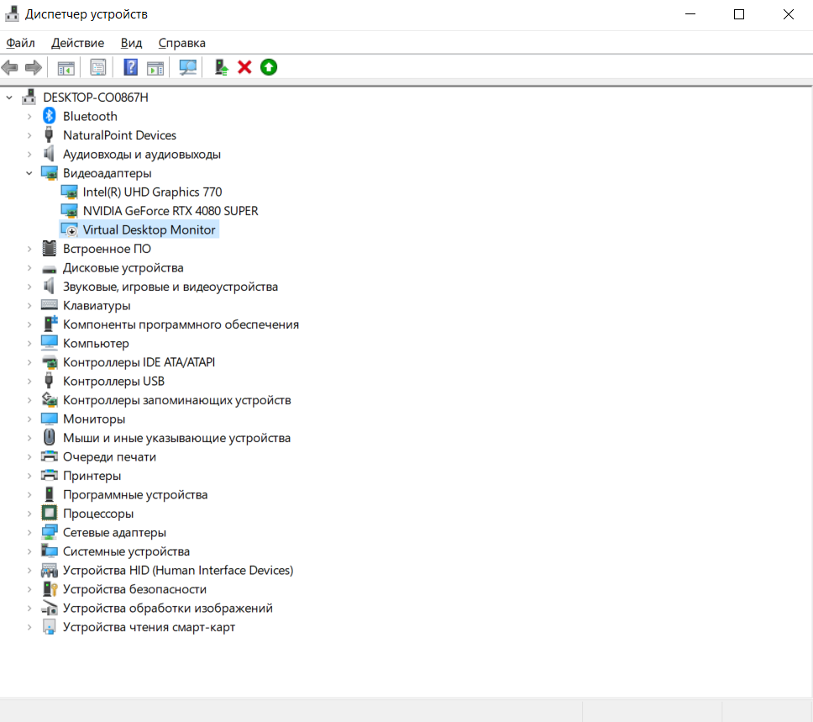The image size is (813, 722).
Task: Select the Мониторы category
Action: tap(93, 419)
